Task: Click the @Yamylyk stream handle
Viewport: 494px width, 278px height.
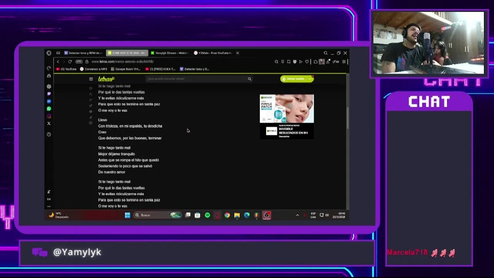Action: click(77, 252)
